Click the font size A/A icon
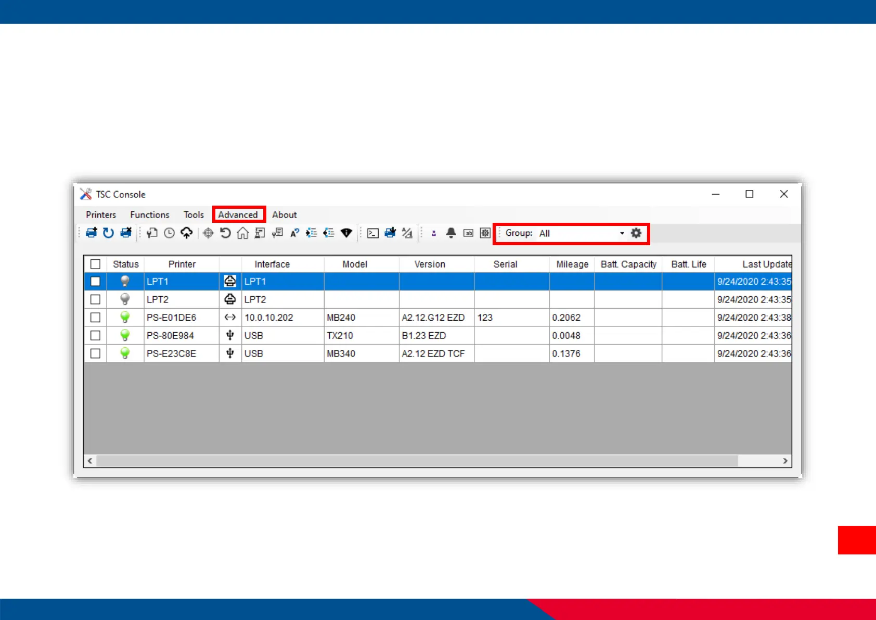This screenshot has width=876, height=620. 407,233
